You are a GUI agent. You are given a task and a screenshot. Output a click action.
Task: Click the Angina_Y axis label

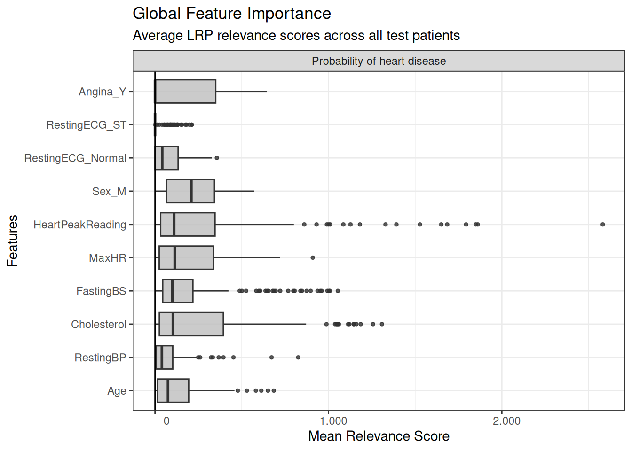[x=102, y=92]
